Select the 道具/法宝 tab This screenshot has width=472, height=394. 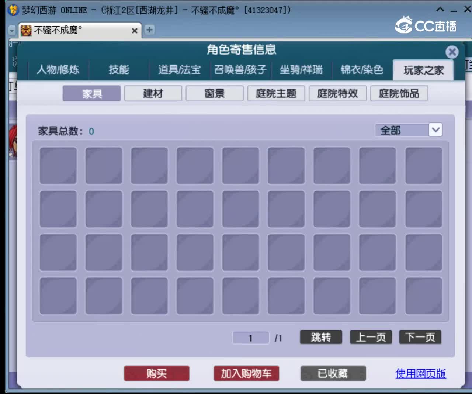[179, 69]
